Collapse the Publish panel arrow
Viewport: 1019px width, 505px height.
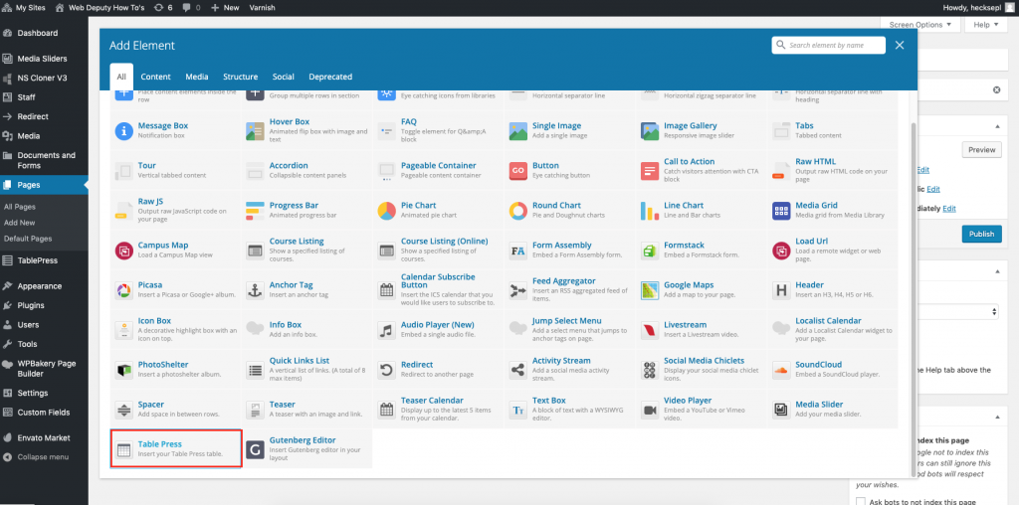tap(997, 126)
